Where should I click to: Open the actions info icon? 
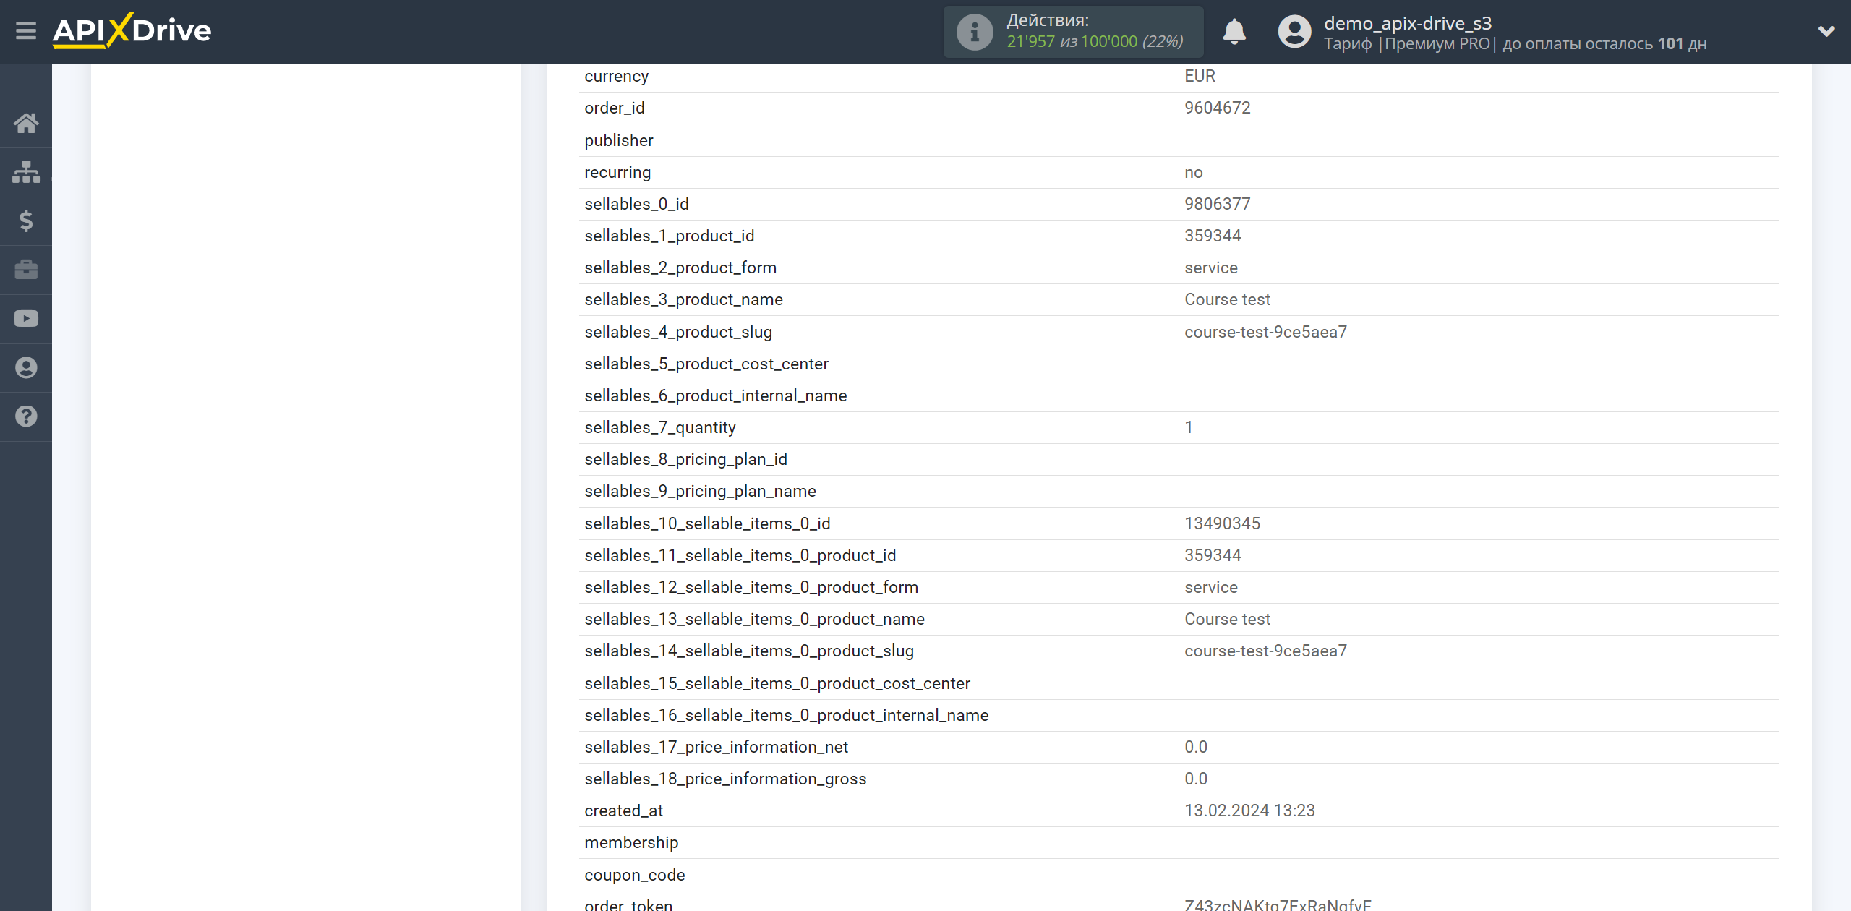975,32
